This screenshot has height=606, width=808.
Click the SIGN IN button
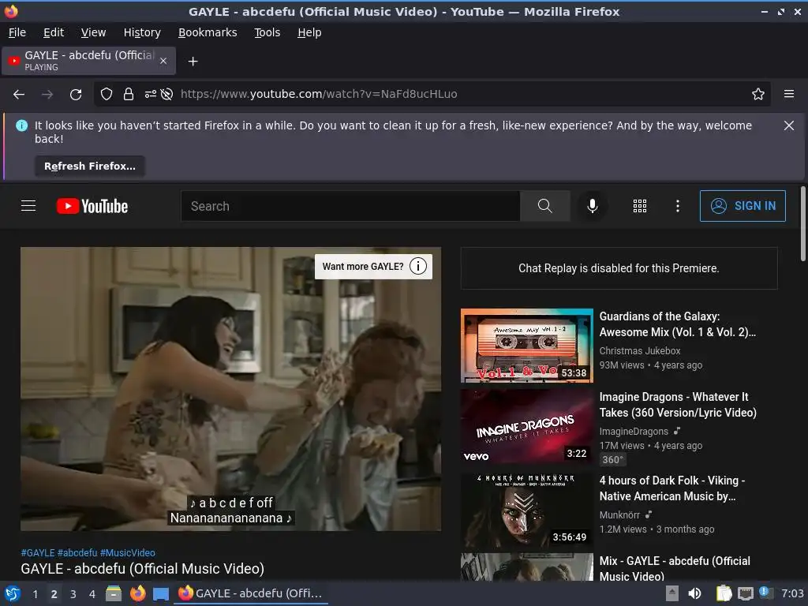coord(743,206)
